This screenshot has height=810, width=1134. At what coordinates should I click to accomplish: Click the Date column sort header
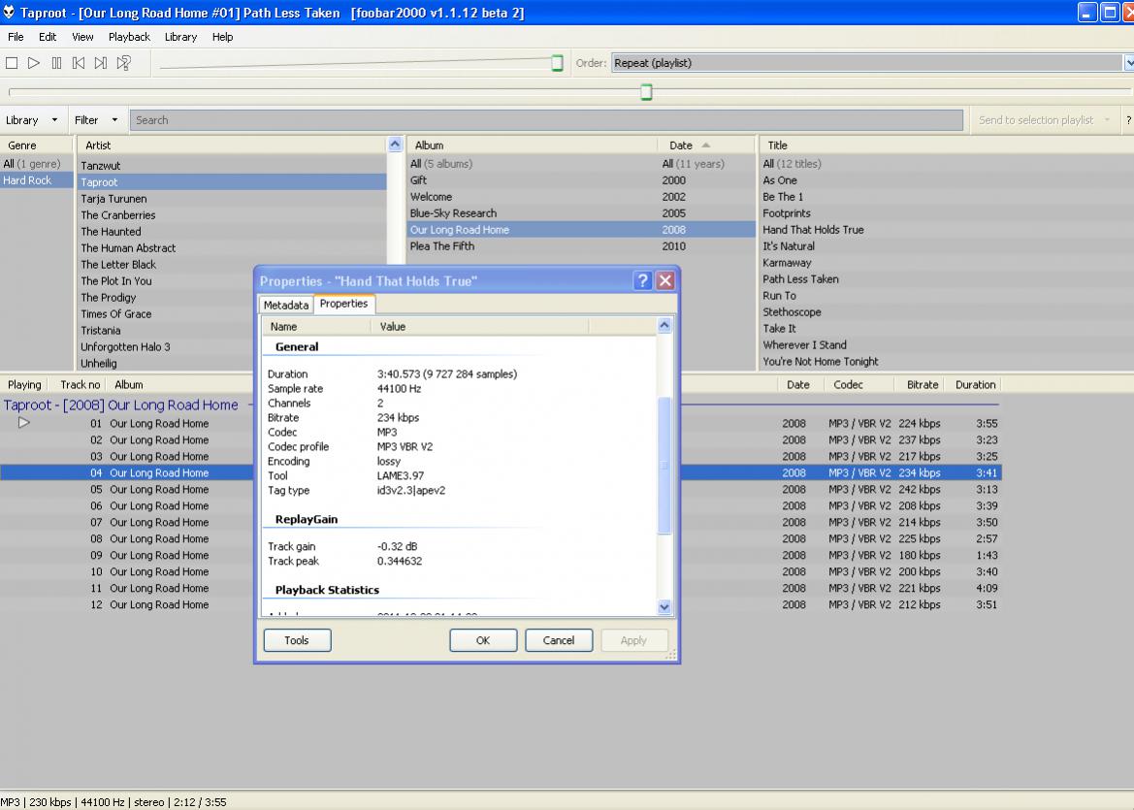707,146
